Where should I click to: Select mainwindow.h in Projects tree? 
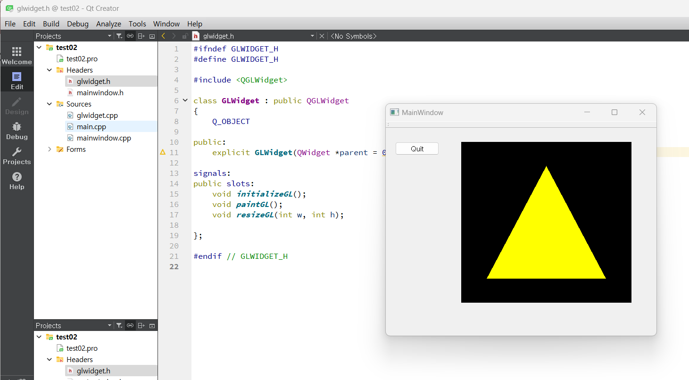(100, 92)
